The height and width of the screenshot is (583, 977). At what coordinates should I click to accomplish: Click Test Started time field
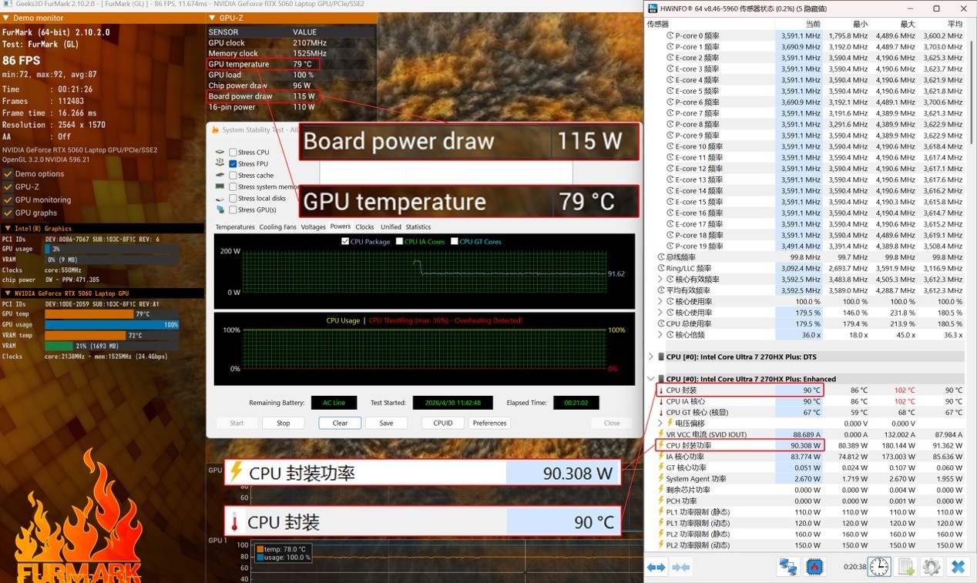(x=453, y=403)
